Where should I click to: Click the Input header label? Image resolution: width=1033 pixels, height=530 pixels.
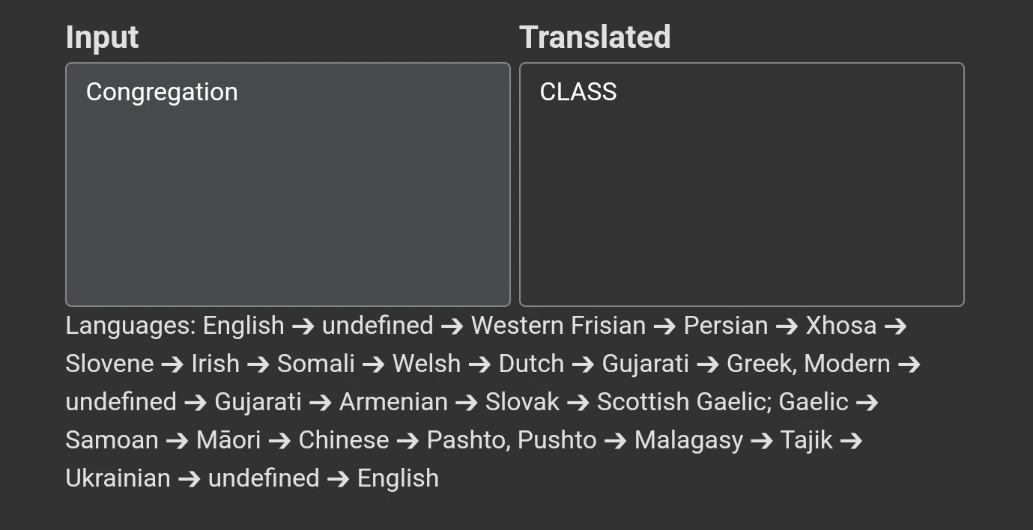coord(102,36)
